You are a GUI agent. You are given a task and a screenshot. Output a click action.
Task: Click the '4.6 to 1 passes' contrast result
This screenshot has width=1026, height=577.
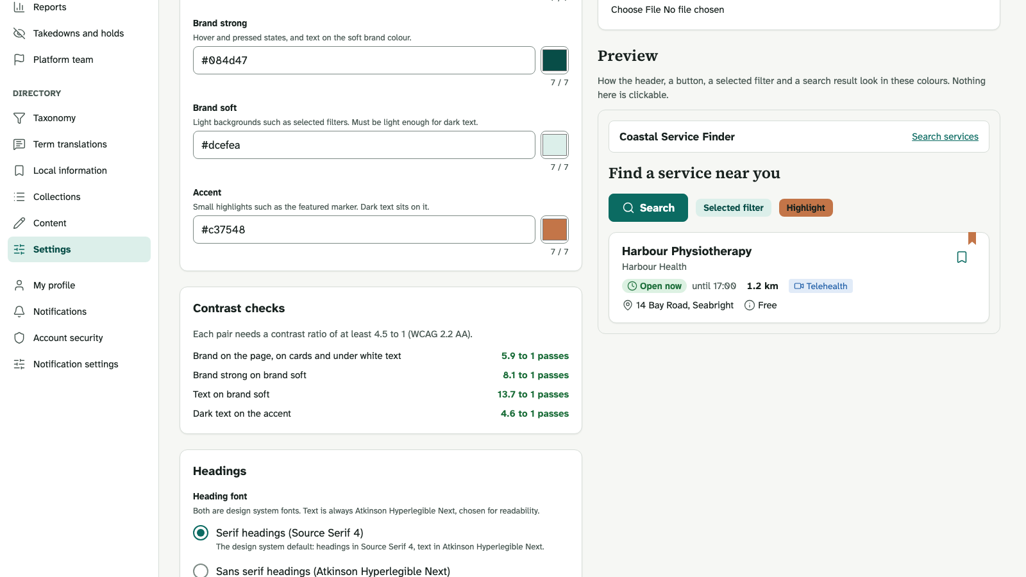click(x=535, y=414)
